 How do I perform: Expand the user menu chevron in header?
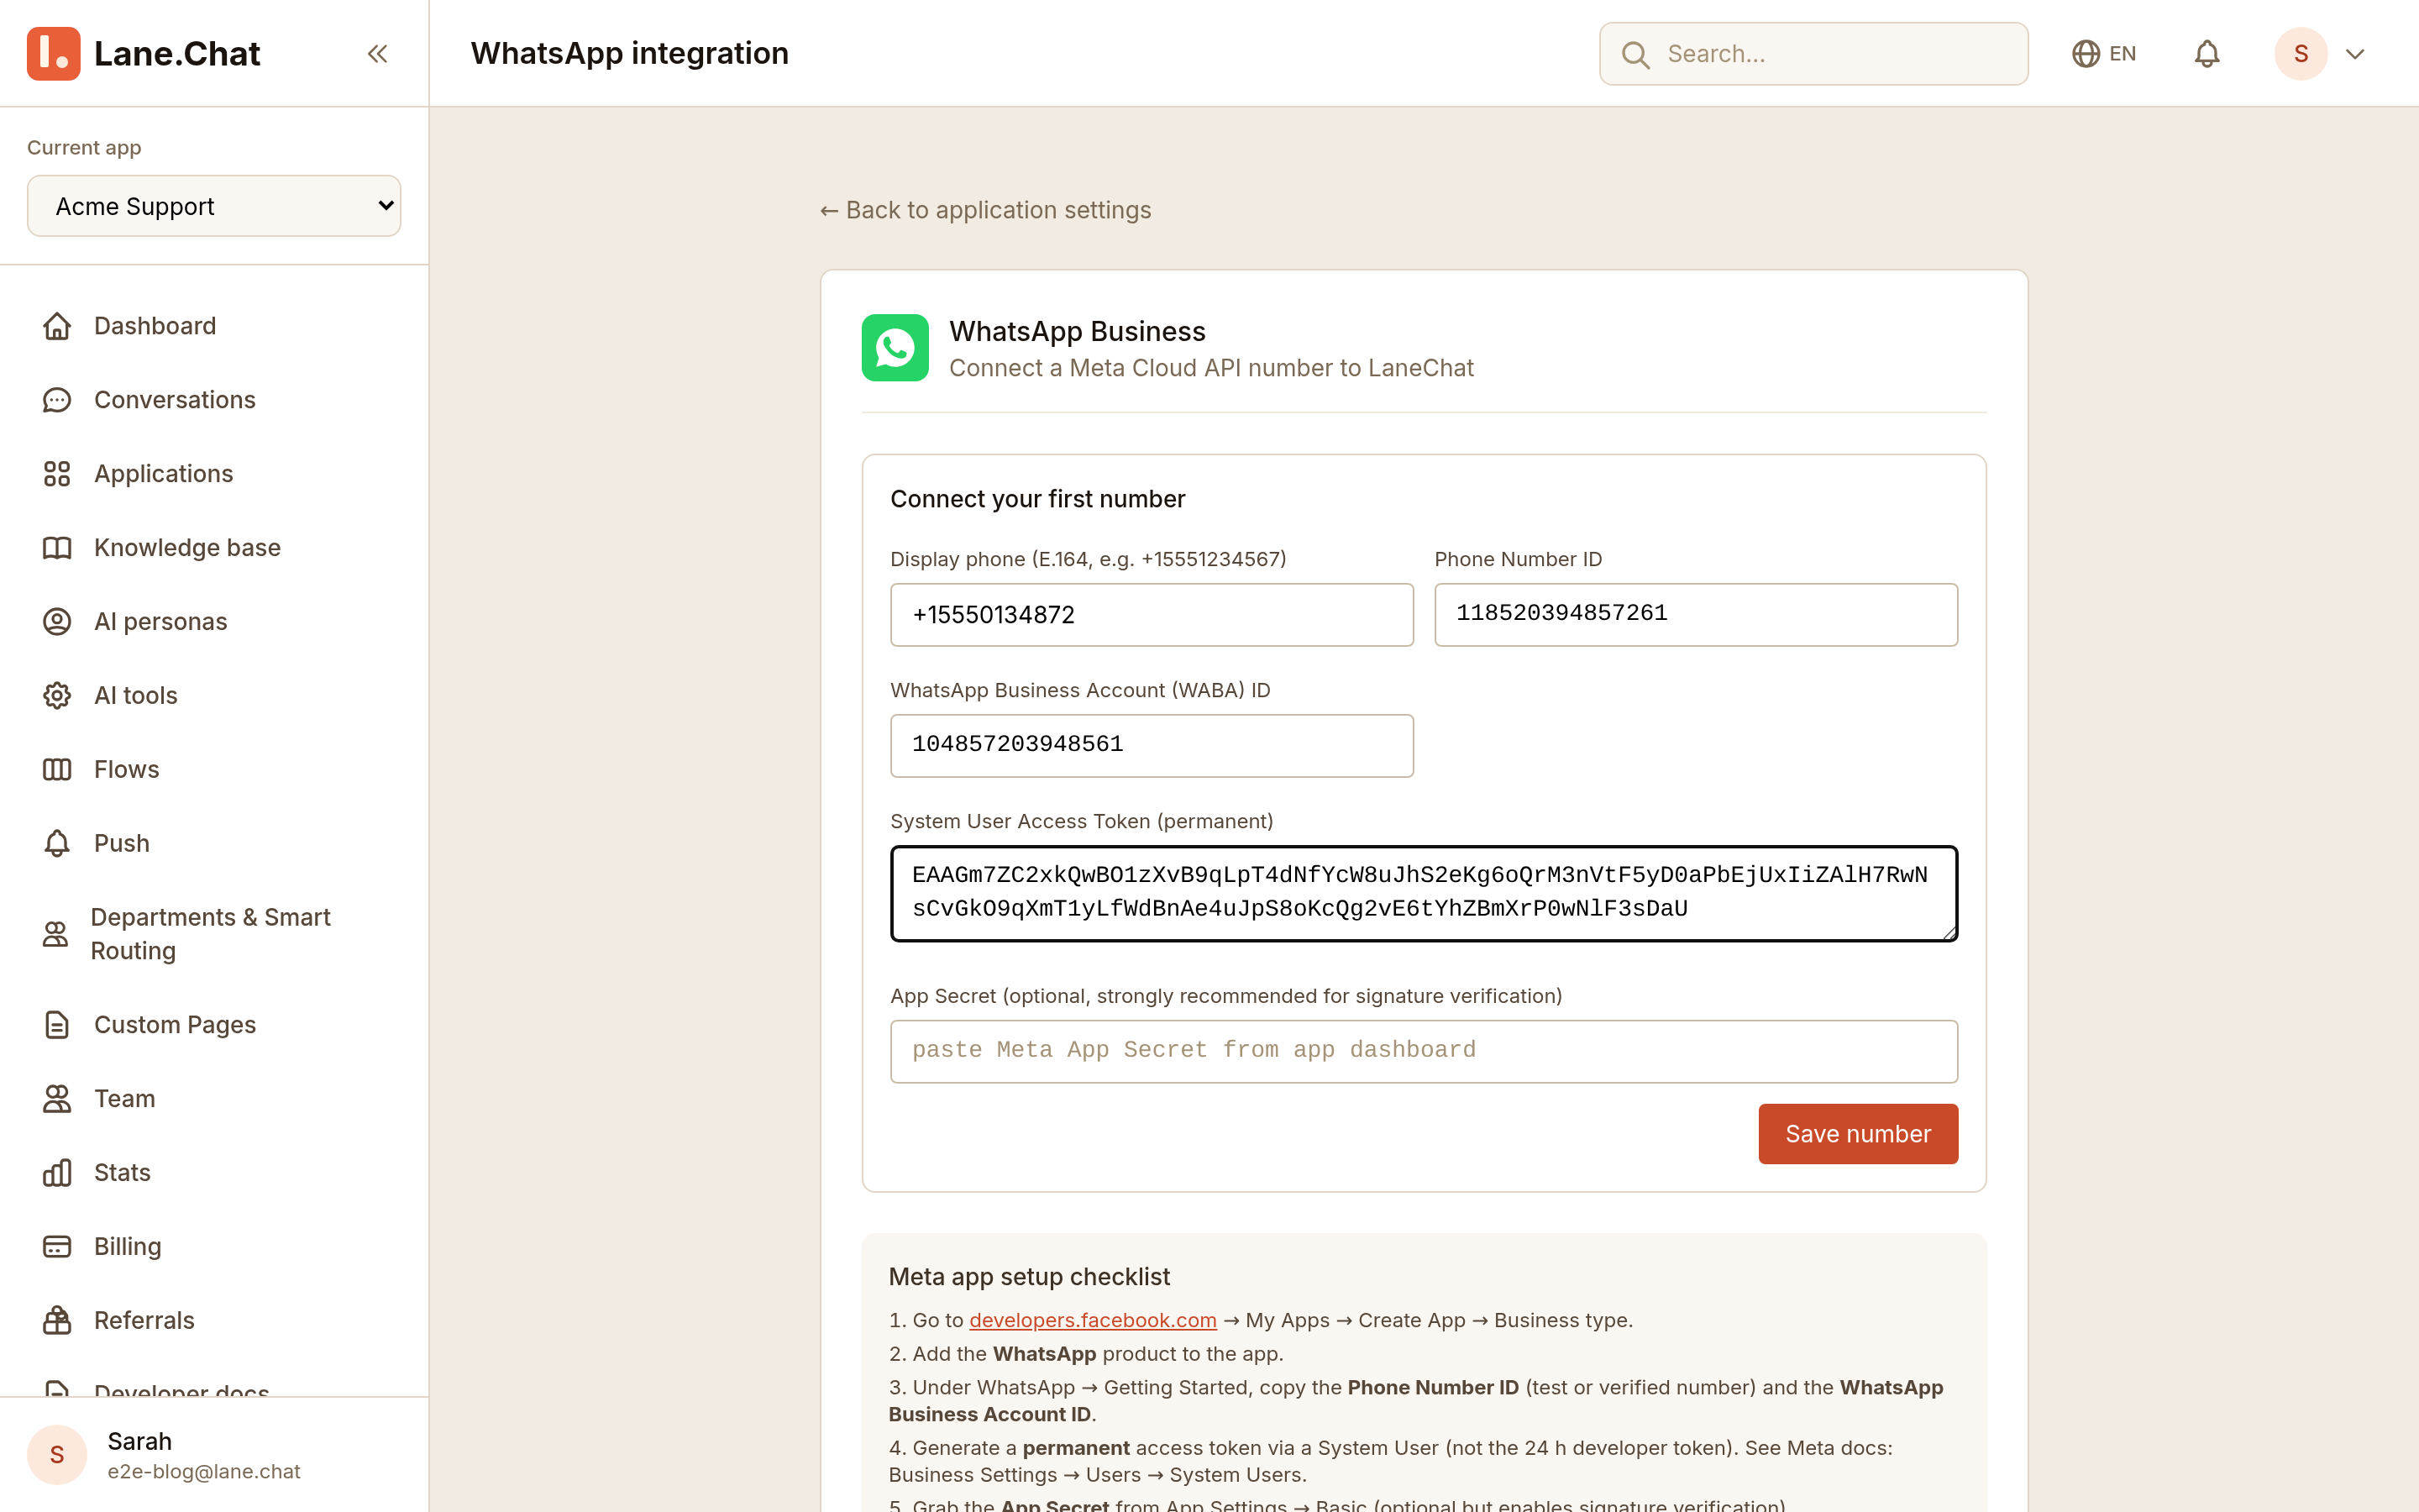click(x=2355, y=54)
